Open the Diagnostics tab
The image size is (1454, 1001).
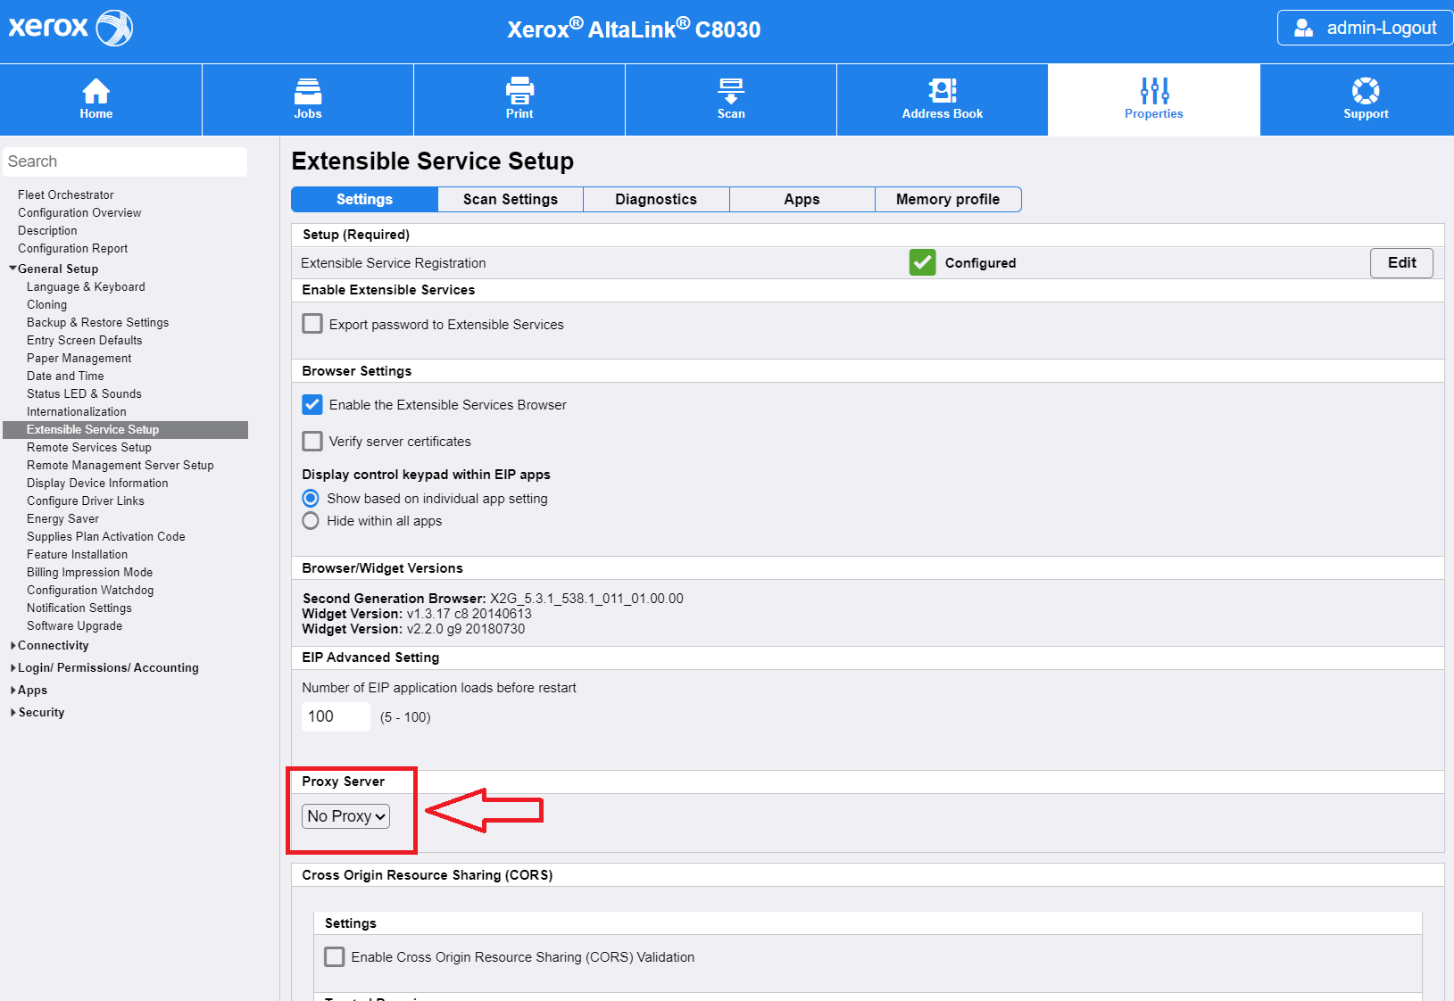pos(656,200)
